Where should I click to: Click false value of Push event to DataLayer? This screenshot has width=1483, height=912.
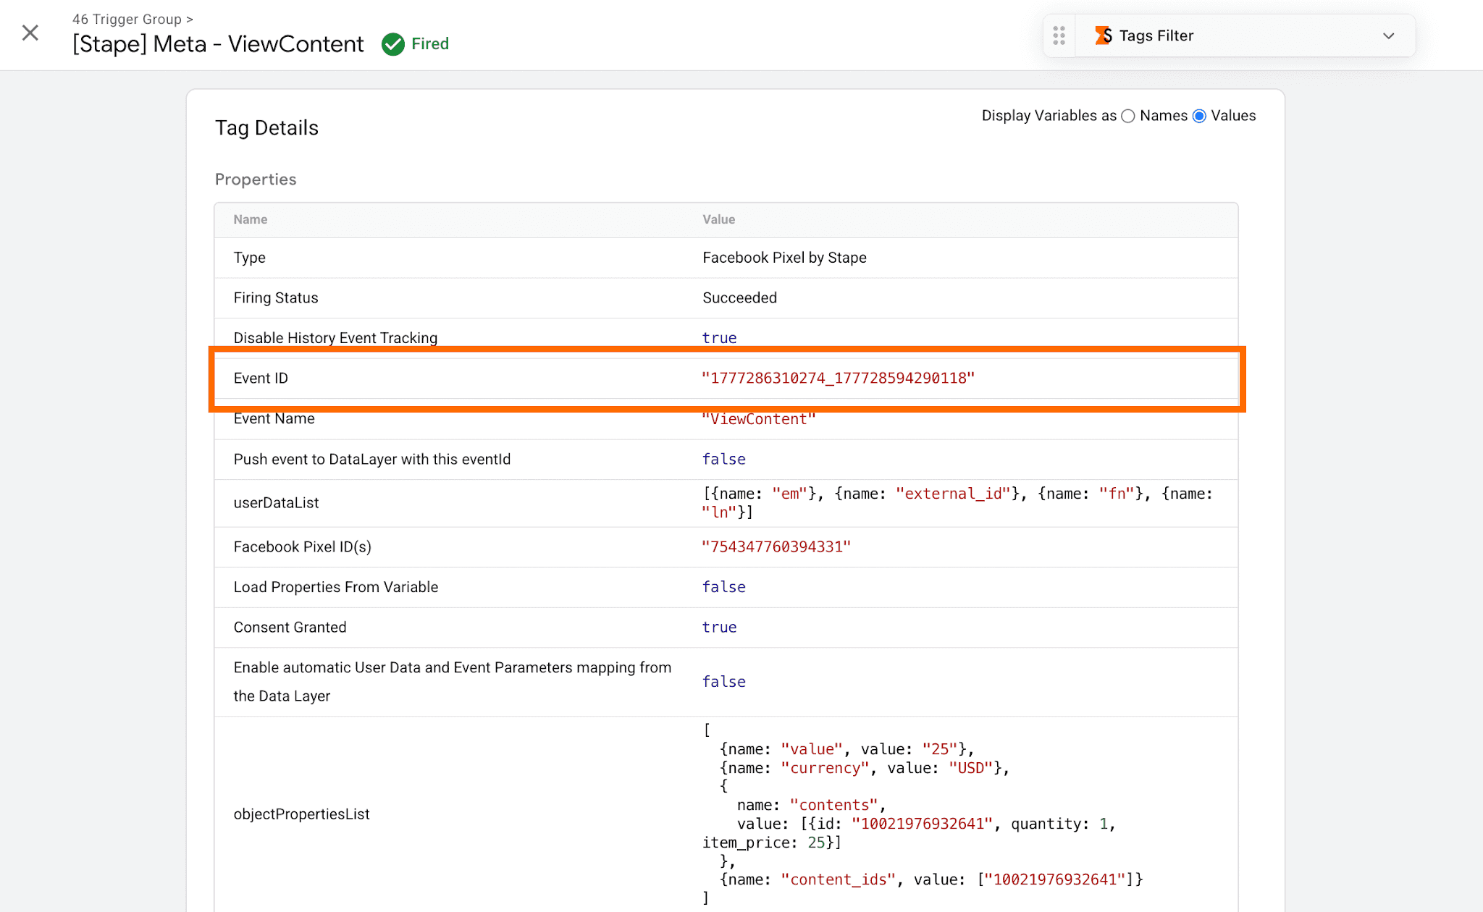[x=723, y=459]
